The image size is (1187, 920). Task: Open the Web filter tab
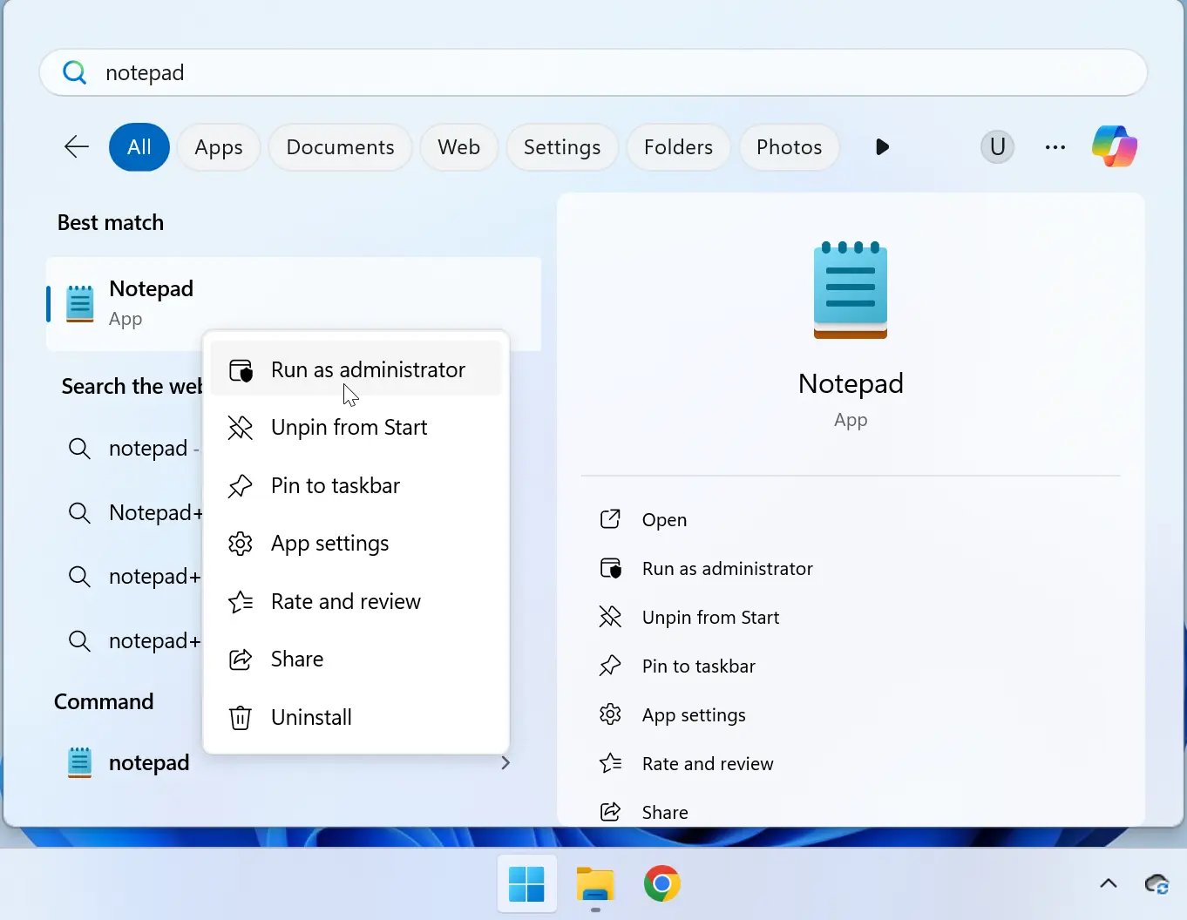coord(458,147)
